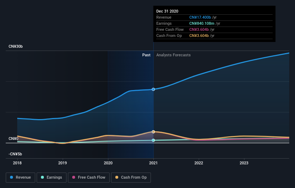Click the Analysts Forecasts label
The height and width of the screenshot is (188, 295).
[174, 55]
